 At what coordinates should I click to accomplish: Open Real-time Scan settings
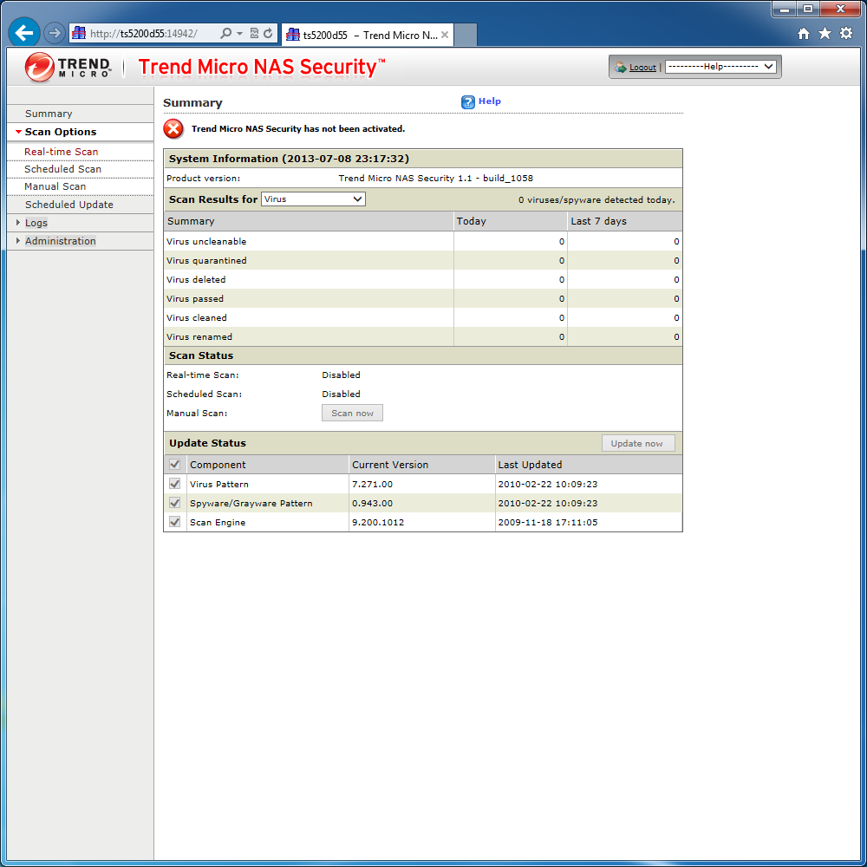(61, 152)
